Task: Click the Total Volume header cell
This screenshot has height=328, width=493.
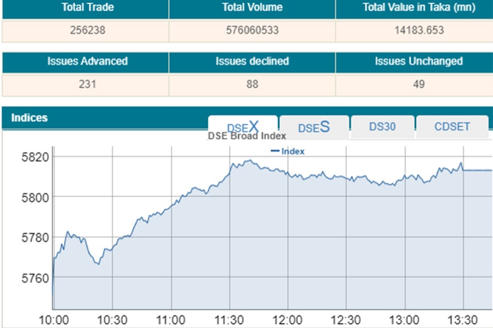Action: tap(252, 8)
